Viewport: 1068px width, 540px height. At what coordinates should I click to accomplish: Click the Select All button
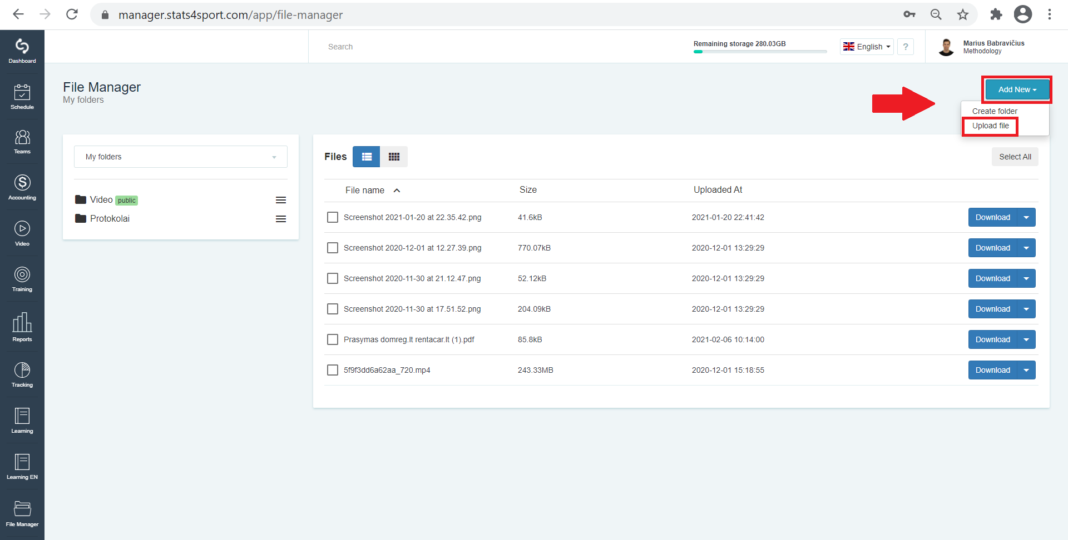[x=1015, y=157]
